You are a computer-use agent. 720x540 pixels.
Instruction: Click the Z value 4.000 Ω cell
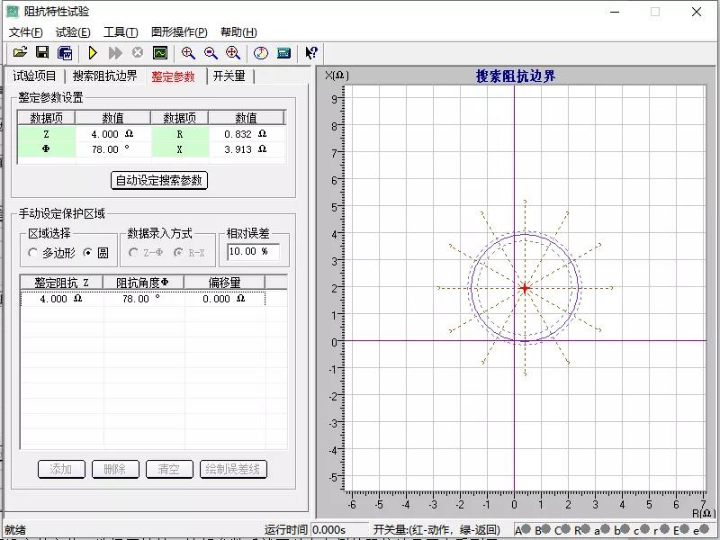[x=112, y=133]
